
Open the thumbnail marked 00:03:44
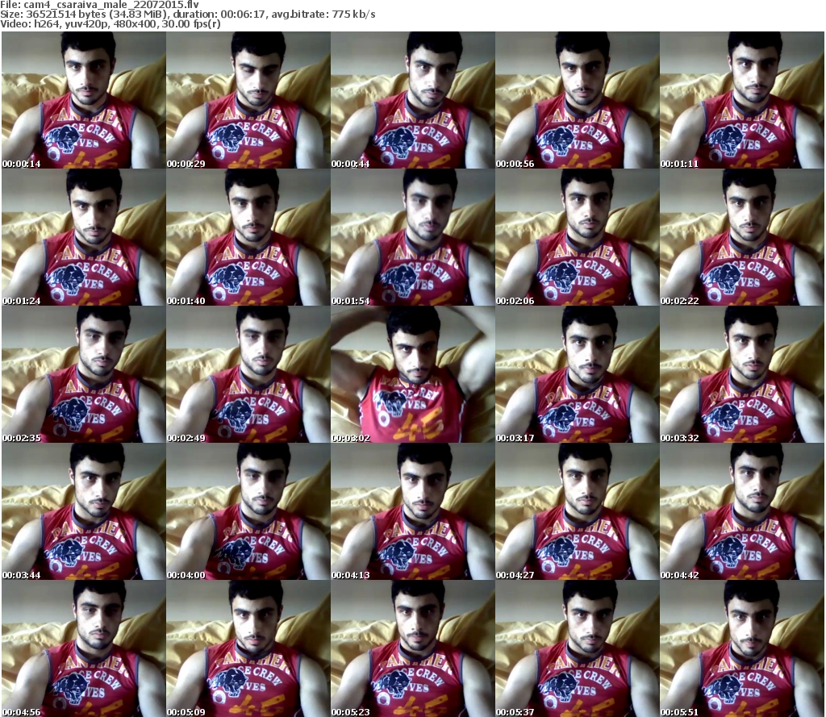click(x=83, y=511)
